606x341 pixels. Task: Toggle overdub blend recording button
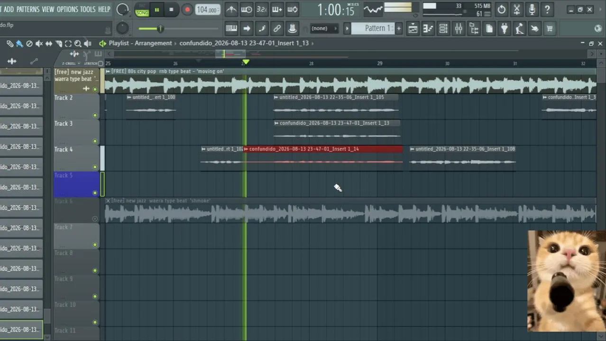coord(277,9)
